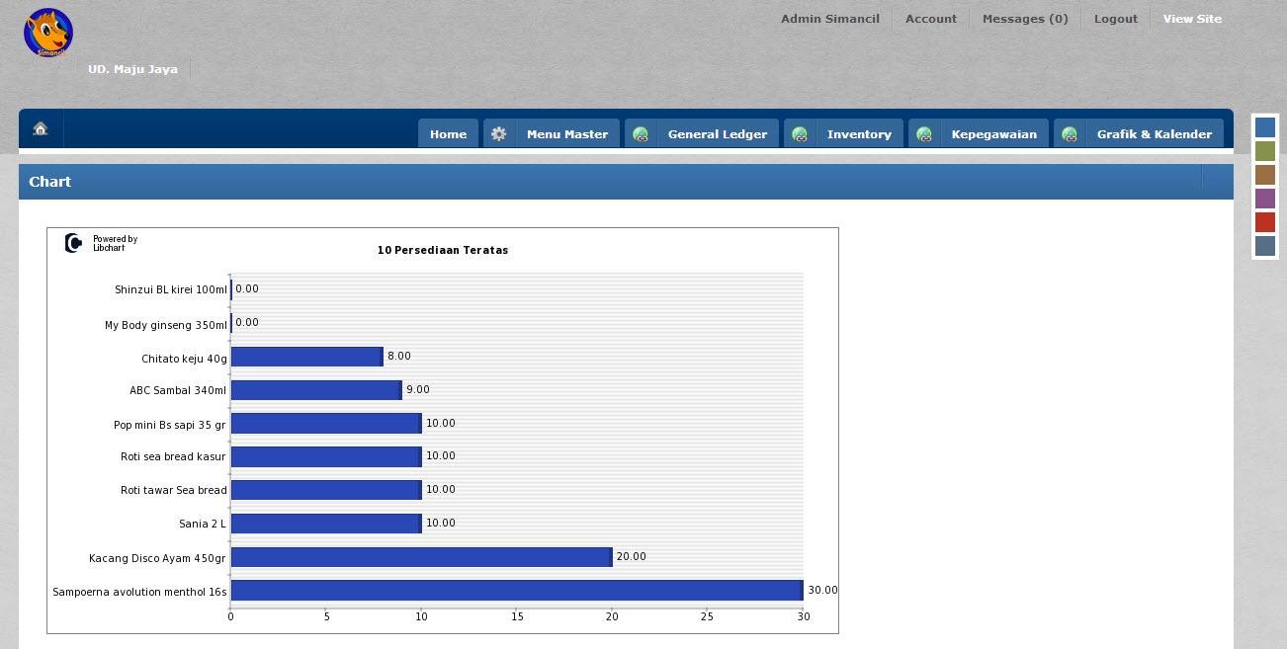
Task: Open the Kepegawaian dropdown
Action: [994, 133]
